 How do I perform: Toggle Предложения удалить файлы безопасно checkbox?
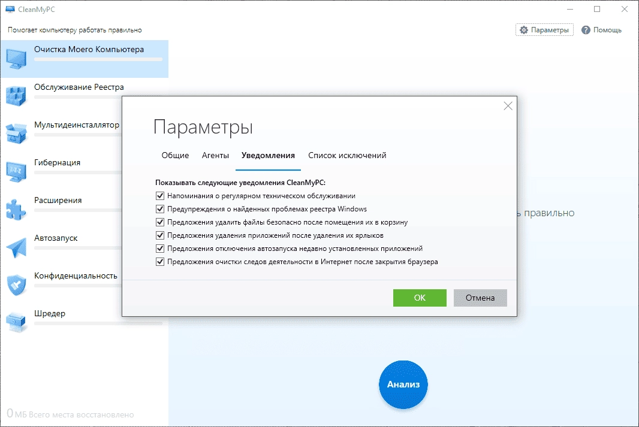click(159, 222)
